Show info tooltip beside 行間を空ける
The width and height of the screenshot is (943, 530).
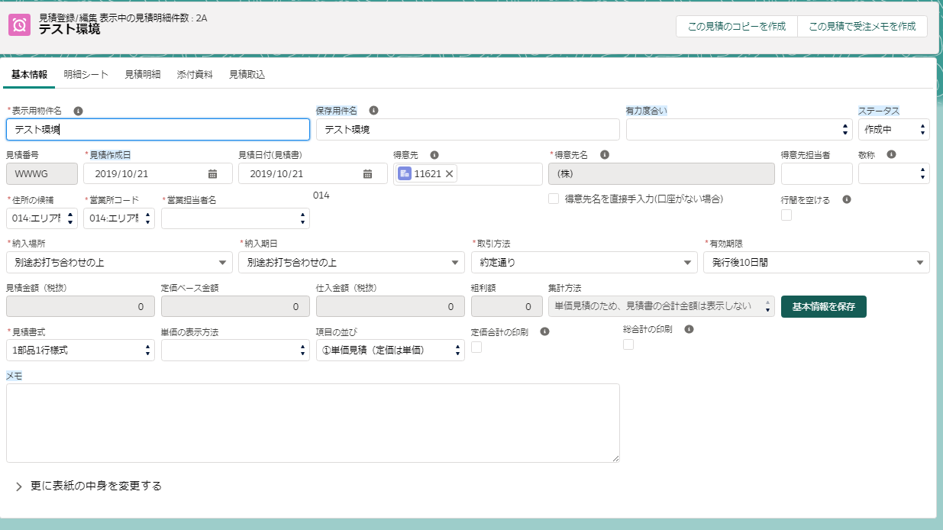click(846, 199)
